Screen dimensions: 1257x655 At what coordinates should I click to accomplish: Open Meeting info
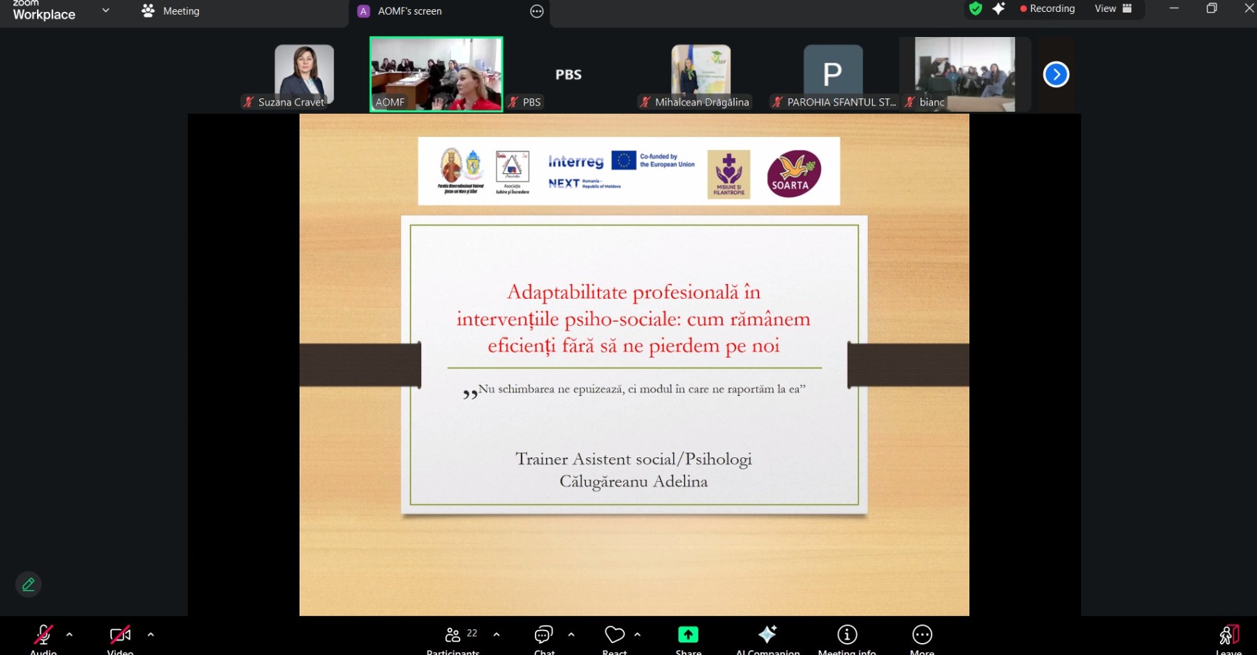coord(847,635)
